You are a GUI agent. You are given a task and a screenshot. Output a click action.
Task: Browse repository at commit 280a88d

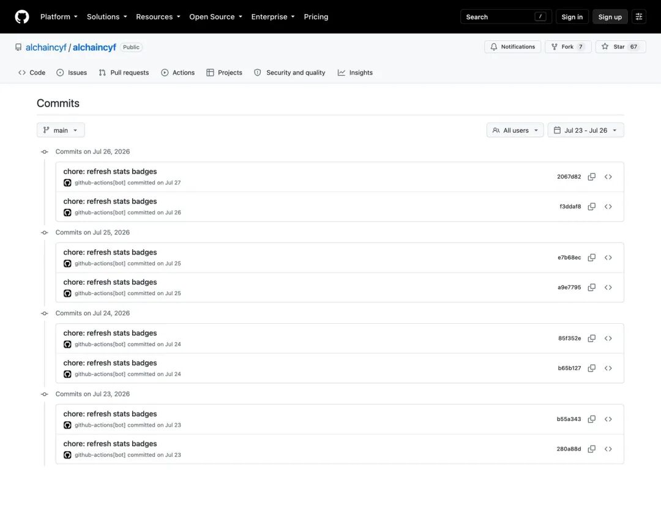pos(608,449)
